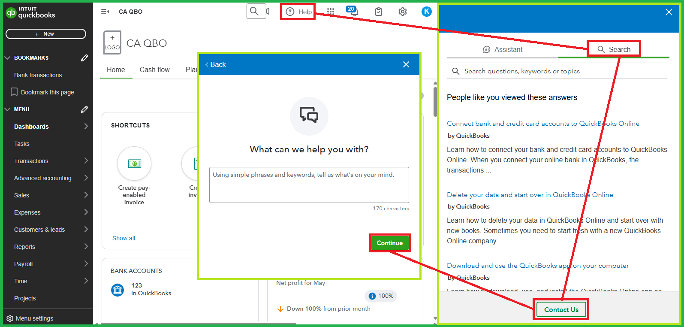Open Projects in the menu

pos(25,298)
